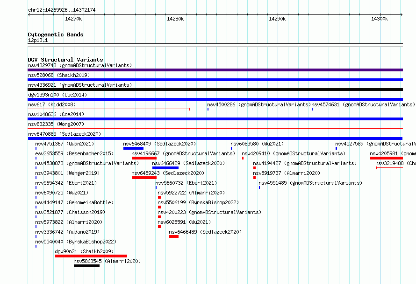Click nsv5973822 (Almarri2020) label
Screen dimensions: 416x284
(69, 222)
